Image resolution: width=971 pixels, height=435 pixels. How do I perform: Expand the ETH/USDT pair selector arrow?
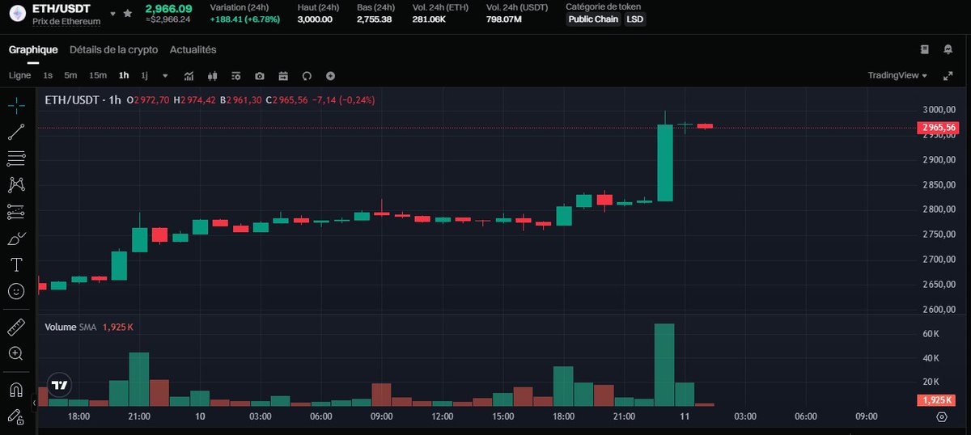[x=112, y=14]
